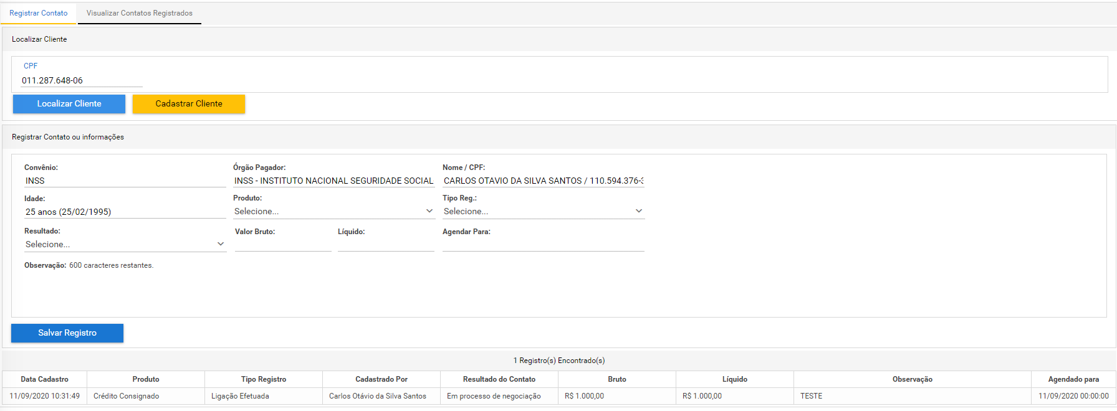The height and width of the screenshot is (411, 1117).
Task: Open the Tipo Reg. dropdown
Action: [x=543, y=211]
